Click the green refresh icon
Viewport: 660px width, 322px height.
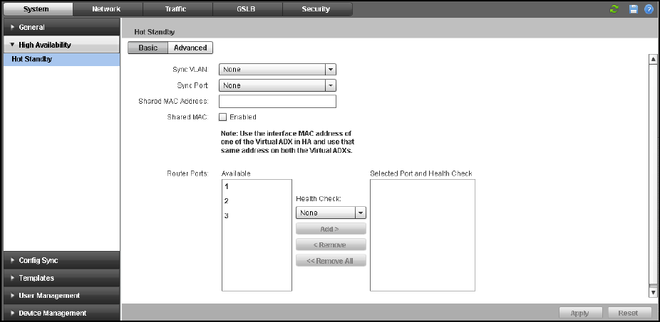click(614, 9)
